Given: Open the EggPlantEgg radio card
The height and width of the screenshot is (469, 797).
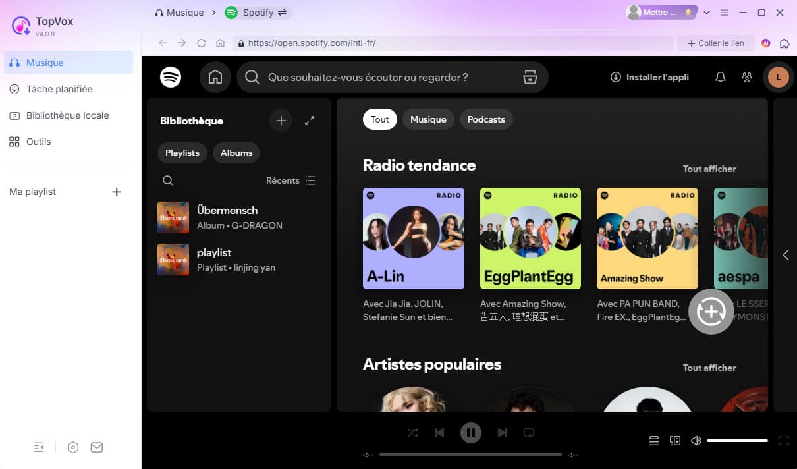Looking at the screenshot, I should click(x=530, y=238).
